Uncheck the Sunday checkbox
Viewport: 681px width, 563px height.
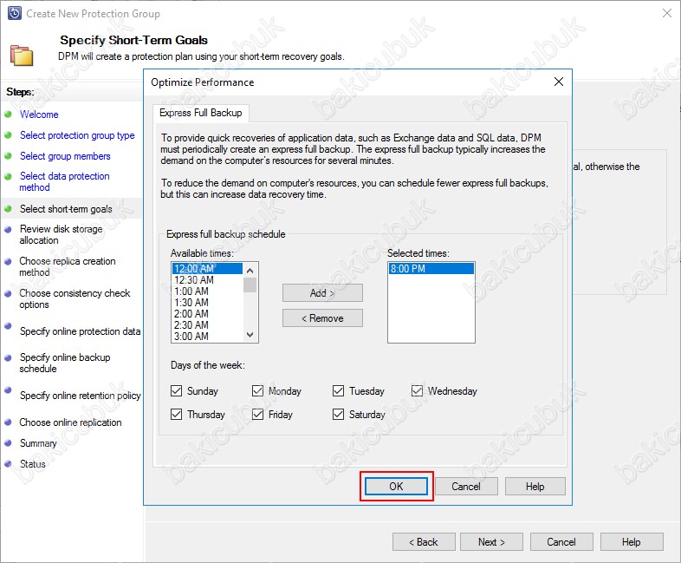[177, 391]
